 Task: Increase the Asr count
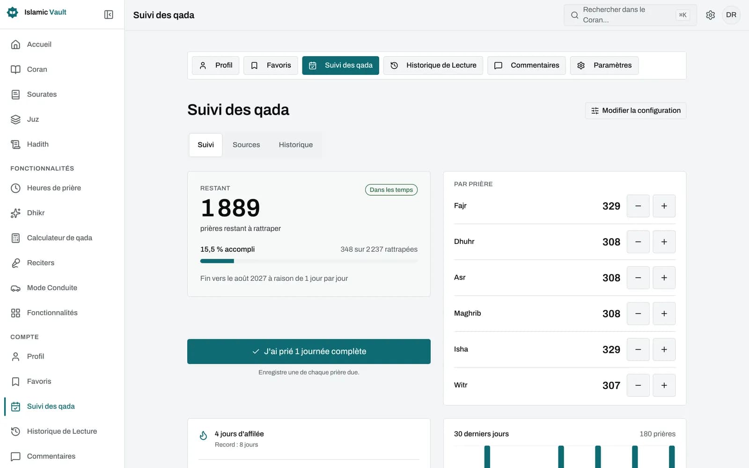click(664, 278)
